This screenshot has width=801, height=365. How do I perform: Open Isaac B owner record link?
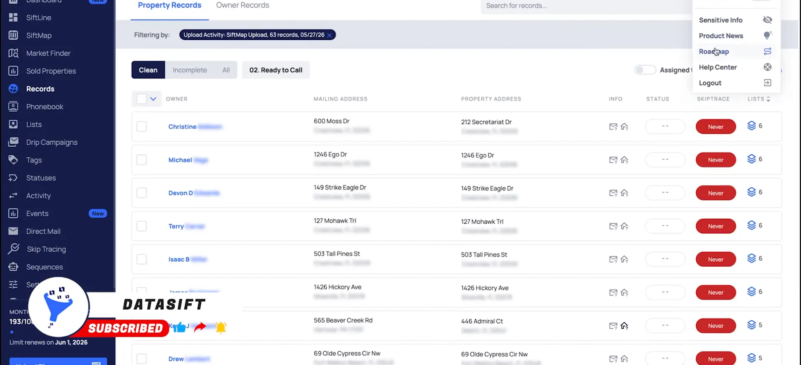point(188,259)
